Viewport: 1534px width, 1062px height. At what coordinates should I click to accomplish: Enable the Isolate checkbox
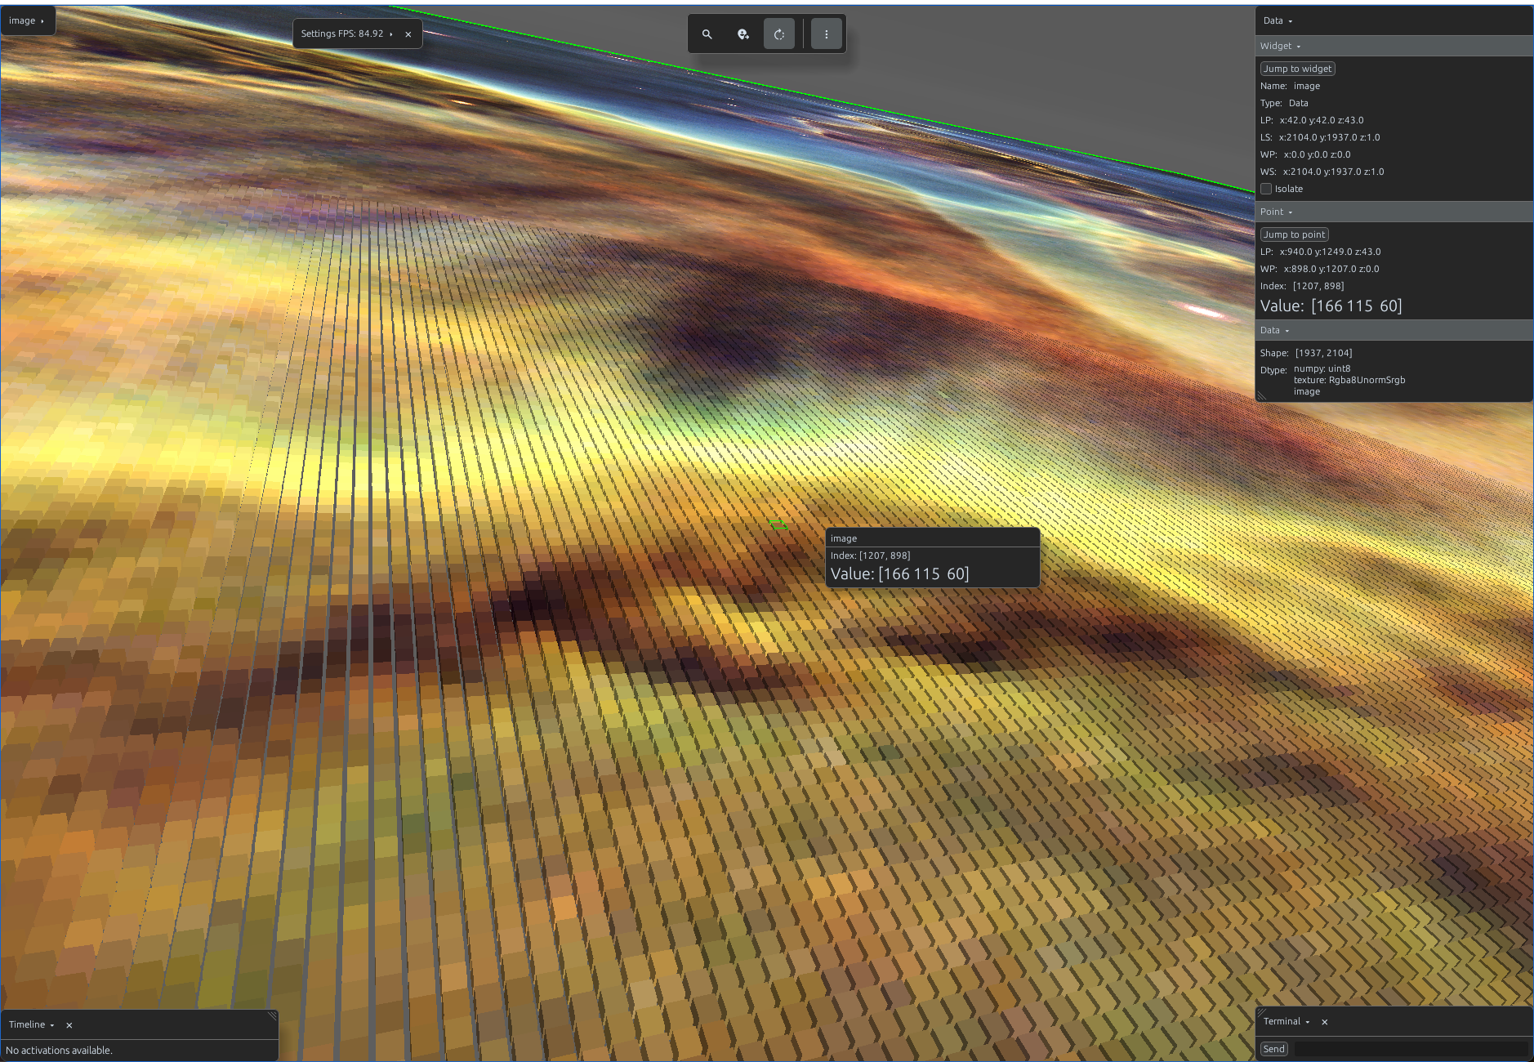pyautogui.click(x=1266, y=189)
